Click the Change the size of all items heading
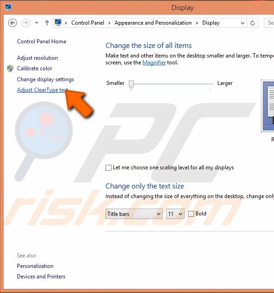The height and width of the screenshot is (293, 274). click(148, 45)
